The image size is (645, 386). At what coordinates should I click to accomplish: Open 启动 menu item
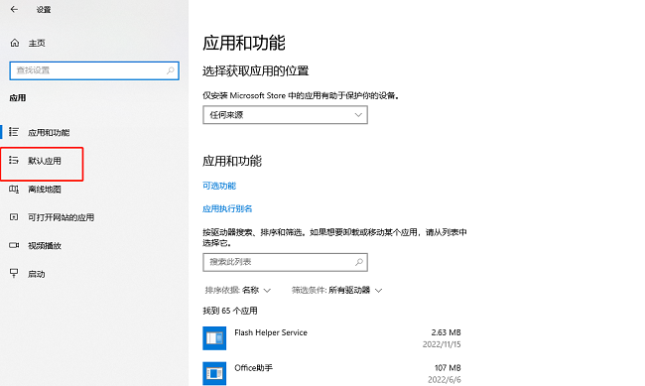pos(36,274)
